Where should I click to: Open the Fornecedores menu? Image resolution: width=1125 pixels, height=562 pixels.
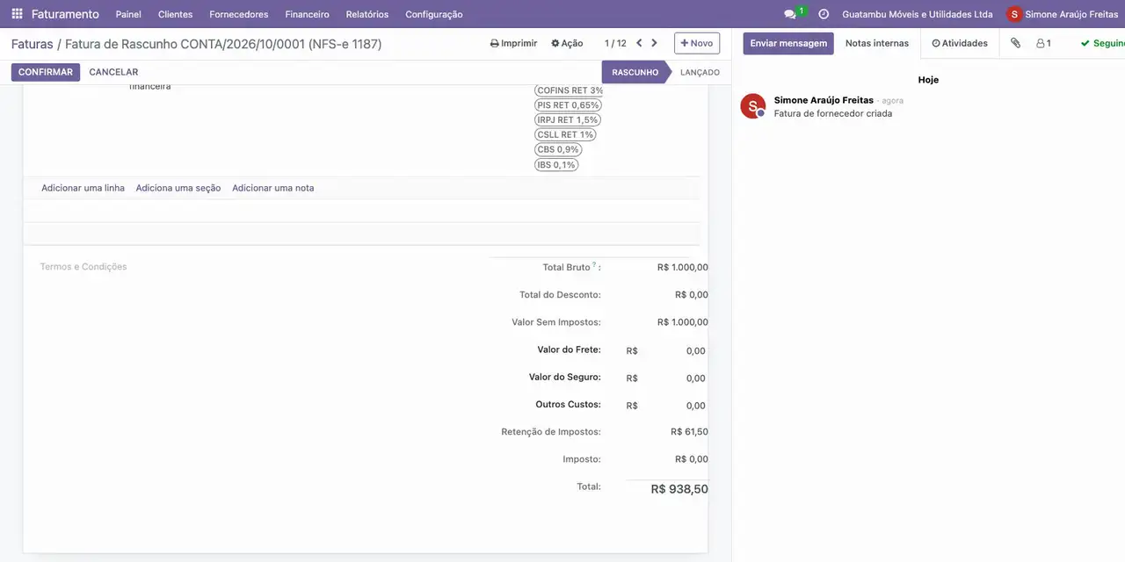pyautogui.click(x=239, y=14)
